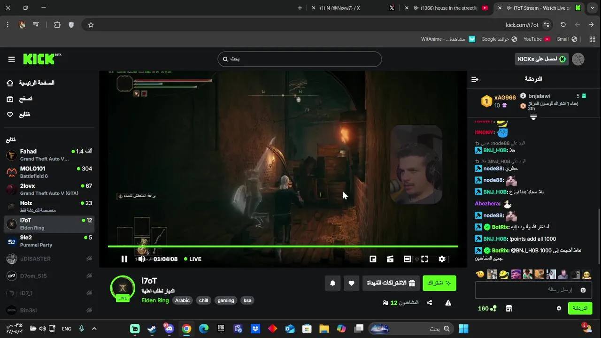Click the Arabic tag
This screenshot has width=601, height=338.
tap(182, 300)
